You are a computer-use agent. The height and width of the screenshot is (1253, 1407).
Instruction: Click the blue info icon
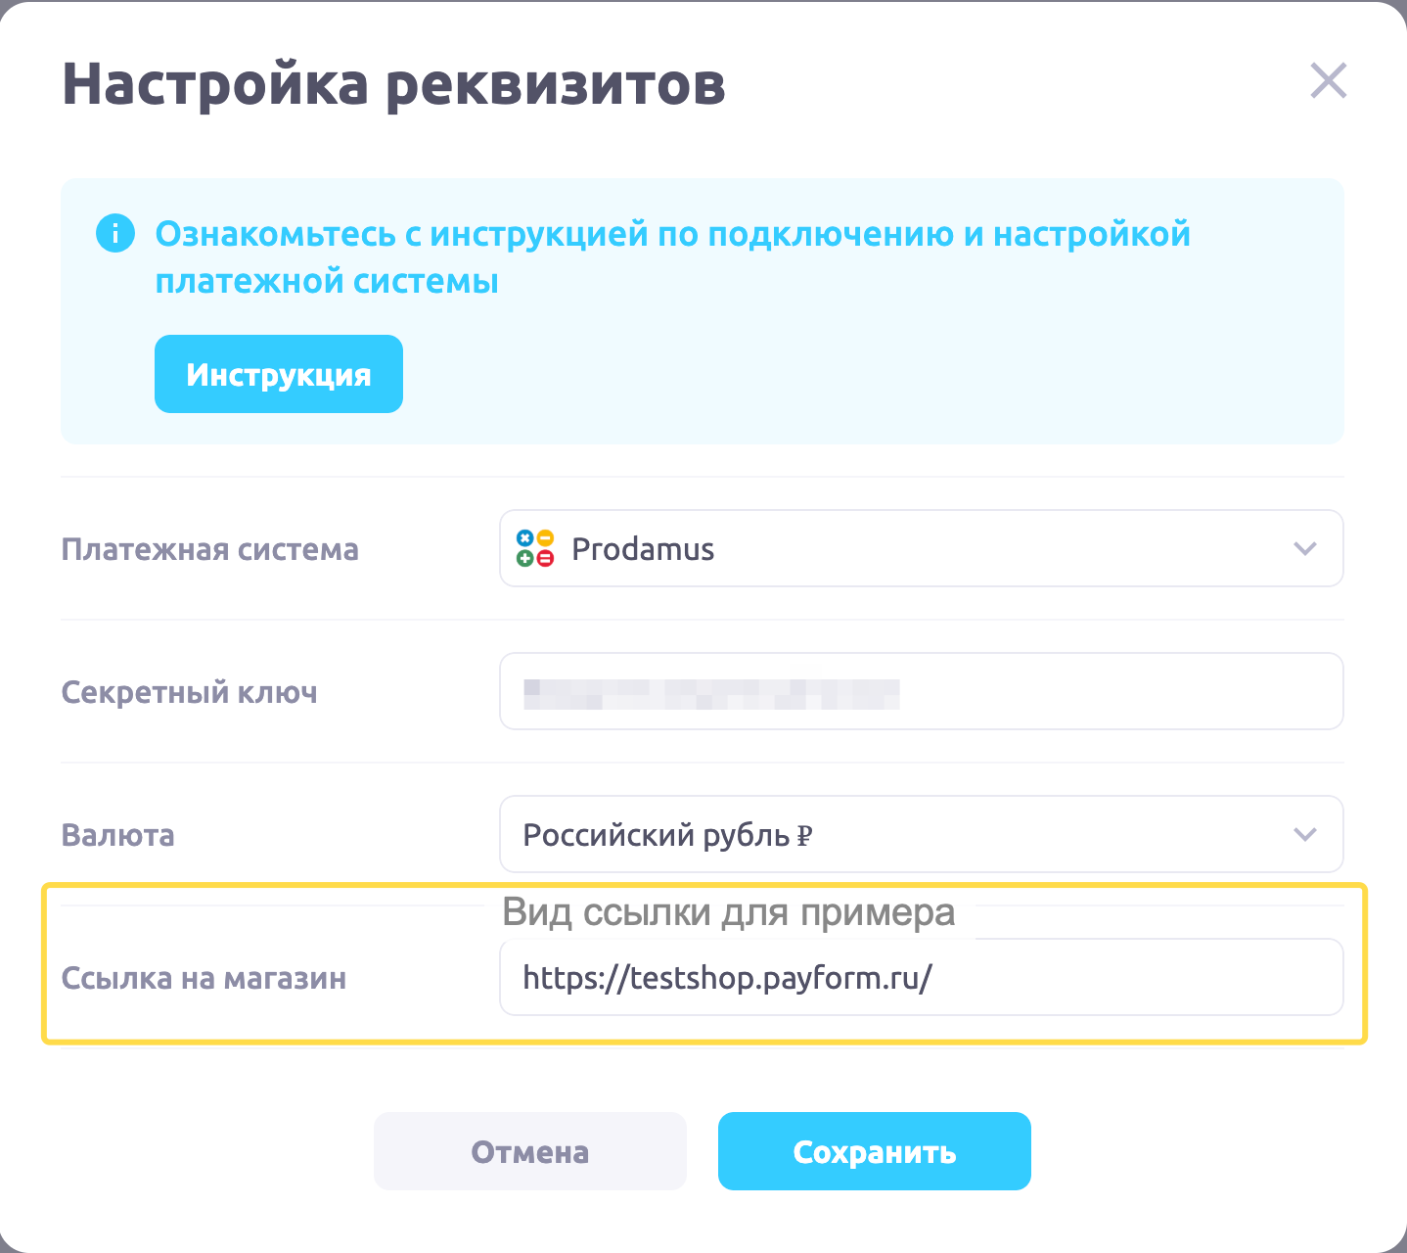click(x=115, y=234)
